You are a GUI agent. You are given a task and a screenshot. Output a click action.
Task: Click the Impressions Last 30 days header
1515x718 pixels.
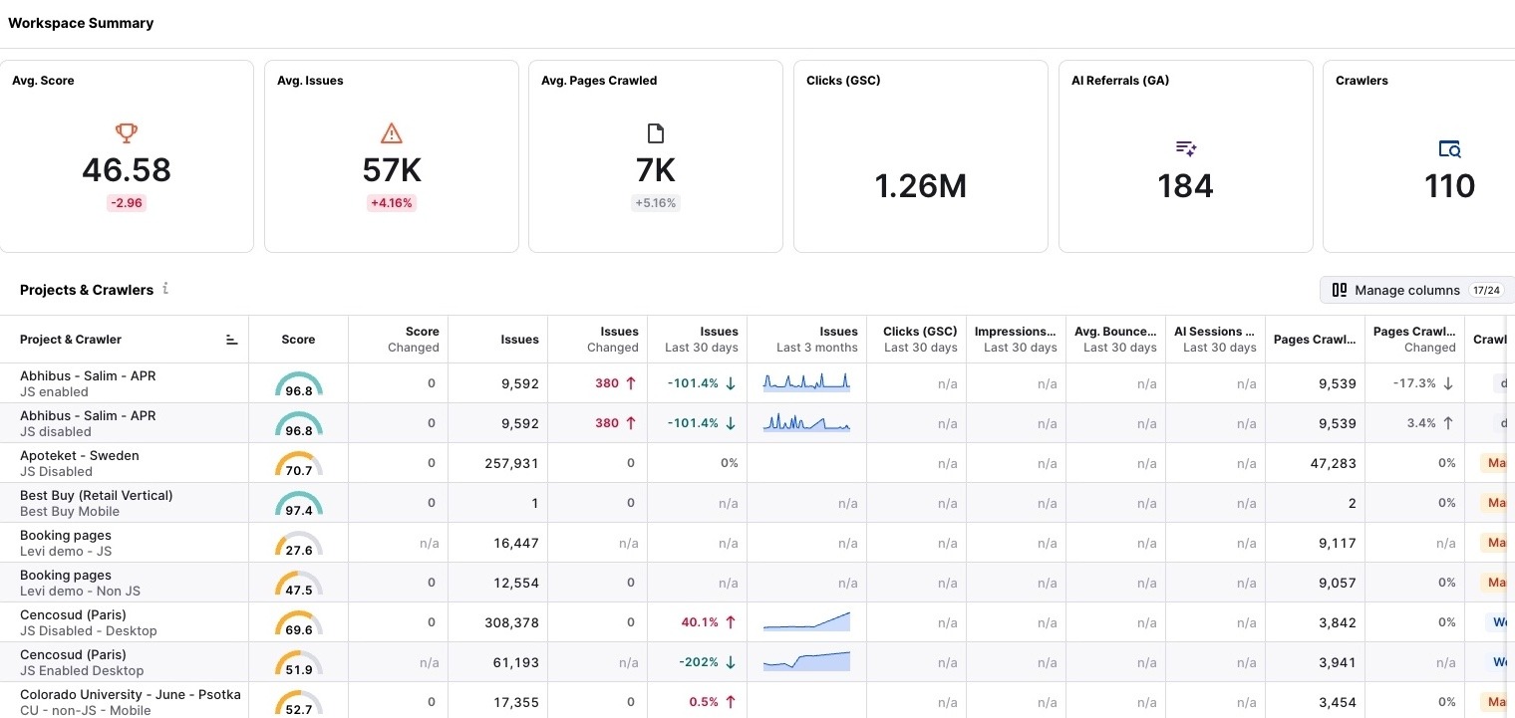(1016, 340)
